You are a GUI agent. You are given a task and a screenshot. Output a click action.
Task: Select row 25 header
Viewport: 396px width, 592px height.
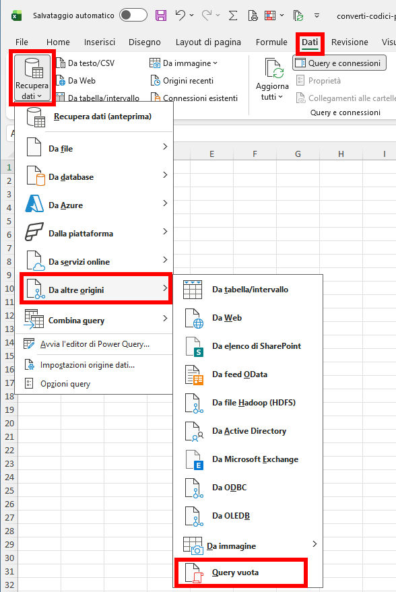click(x=9, y=490)
